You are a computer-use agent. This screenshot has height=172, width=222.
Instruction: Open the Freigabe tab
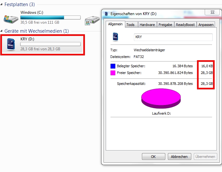tap(165, 25)
